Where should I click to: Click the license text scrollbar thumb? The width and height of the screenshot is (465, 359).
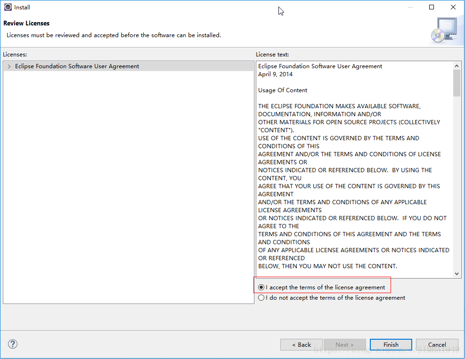coord(457,83)
